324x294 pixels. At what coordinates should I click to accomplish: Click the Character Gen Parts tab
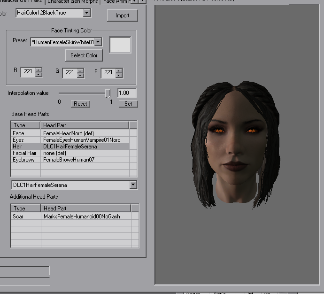pyautogui.click(x=22, y=2)
